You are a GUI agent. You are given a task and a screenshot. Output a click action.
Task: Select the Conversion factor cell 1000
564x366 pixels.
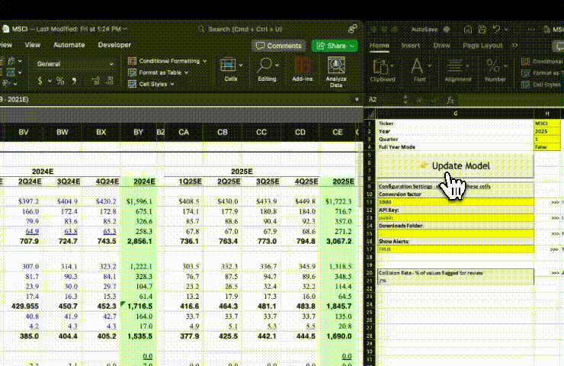[455, 202]
